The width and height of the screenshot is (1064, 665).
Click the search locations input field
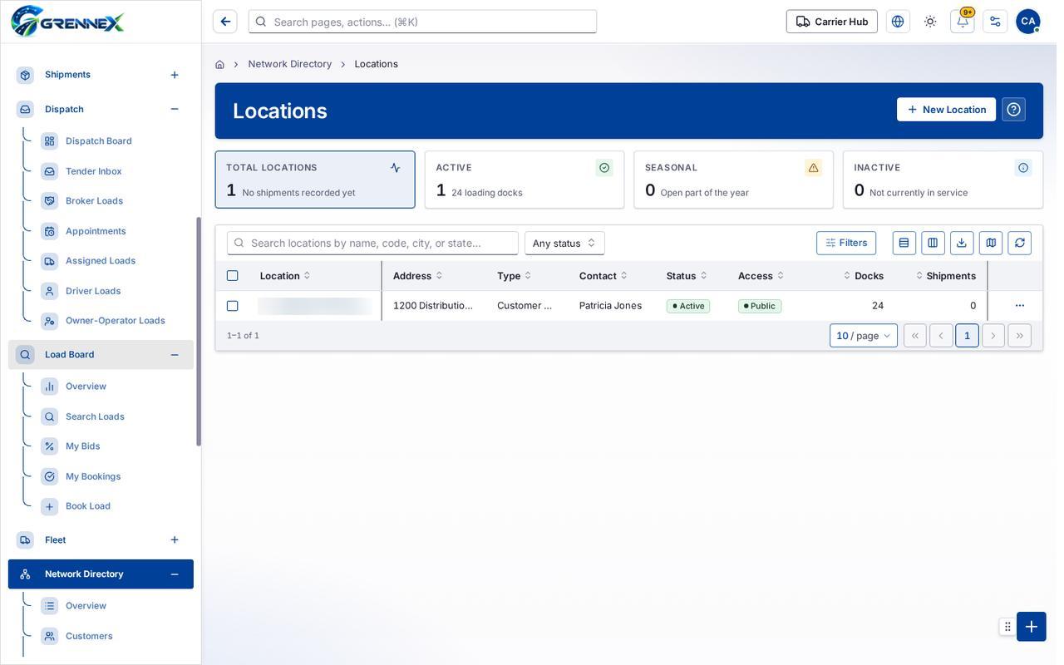pyautogui.click(x=372, y=243)
